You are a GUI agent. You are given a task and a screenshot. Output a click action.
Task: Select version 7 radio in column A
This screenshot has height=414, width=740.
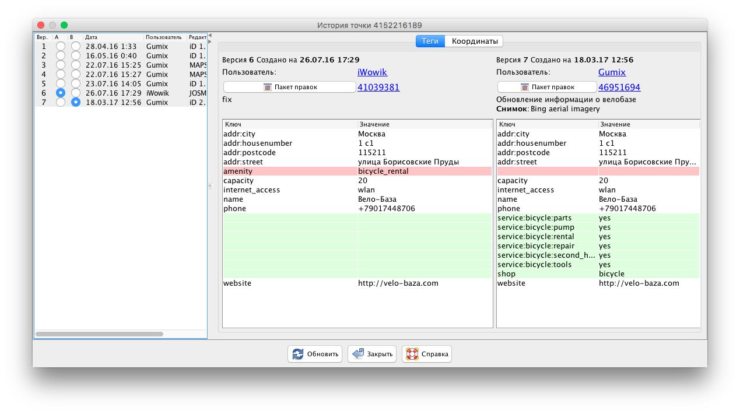pyautogui.click(x=60, y=102)
